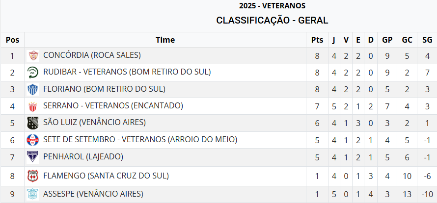Select CONCÓRDIA (ROCA SALES) team name
Screen dimensions: 437x203
click(92, 55)
